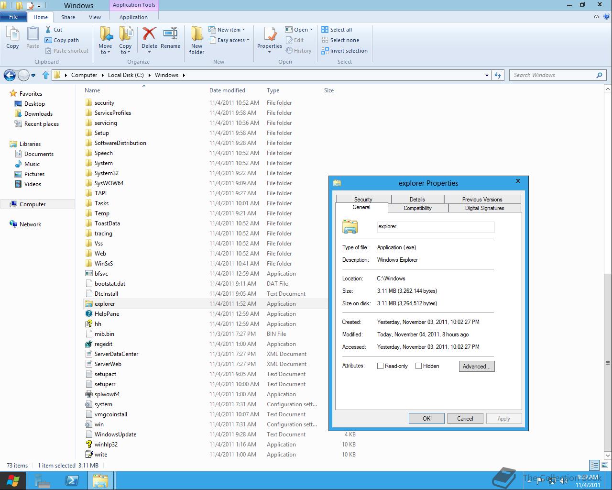The width and height of the screenshot is (612, 490).
Task: Click the explorer filename text field
Action: [x=436, y=227]
